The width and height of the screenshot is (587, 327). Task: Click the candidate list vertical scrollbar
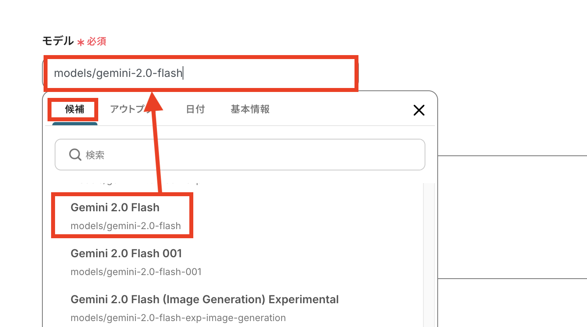[429, 254]
